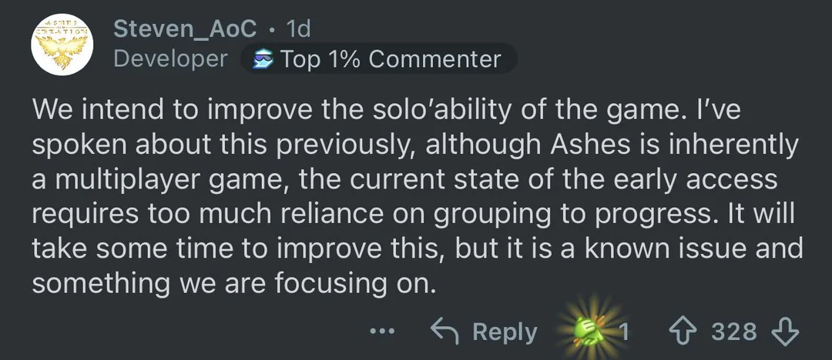Open the Ashes of Creation profile avatar
832x360 pixels.
point(62,45)
